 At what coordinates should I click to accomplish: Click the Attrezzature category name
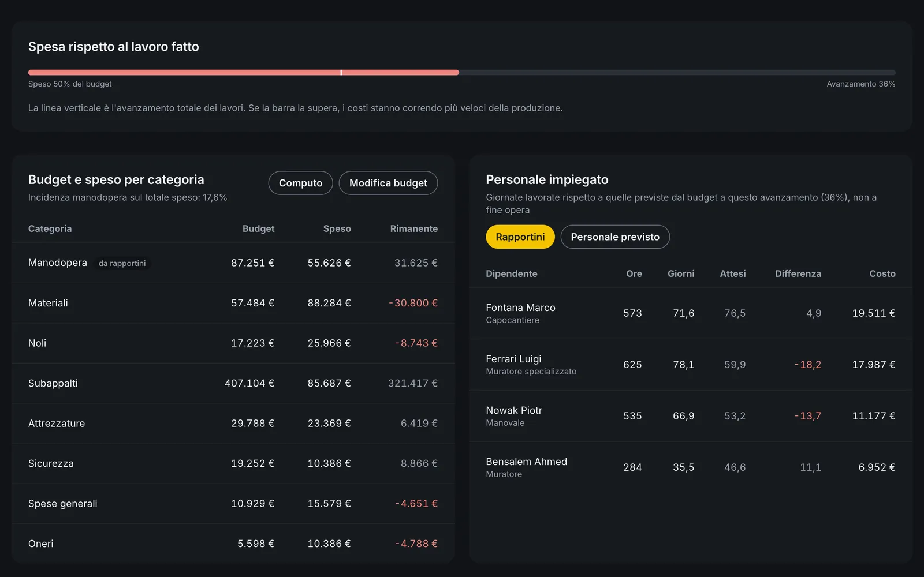57,424
